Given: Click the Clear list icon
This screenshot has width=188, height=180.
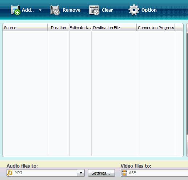Looking at the screenshot, I should (x=94, y=10).
